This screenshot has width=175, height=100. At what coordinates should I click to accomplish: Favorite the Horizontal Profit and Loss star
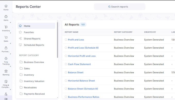point(66,56)
